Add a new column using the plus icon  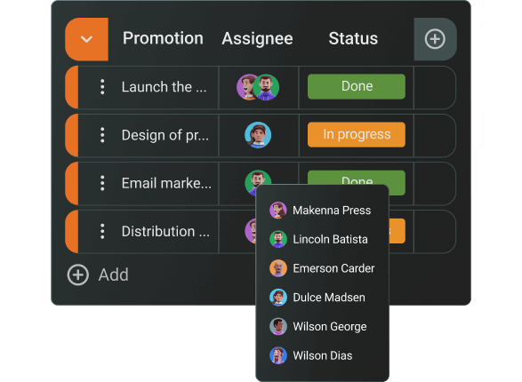click(x=435, y=39)
